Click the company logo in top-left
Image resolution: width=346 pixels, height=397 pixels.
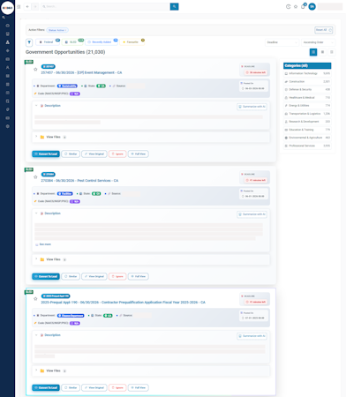7,8
